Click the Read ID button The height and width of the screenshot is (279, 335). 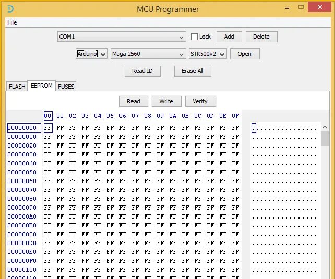coord(142,71)
